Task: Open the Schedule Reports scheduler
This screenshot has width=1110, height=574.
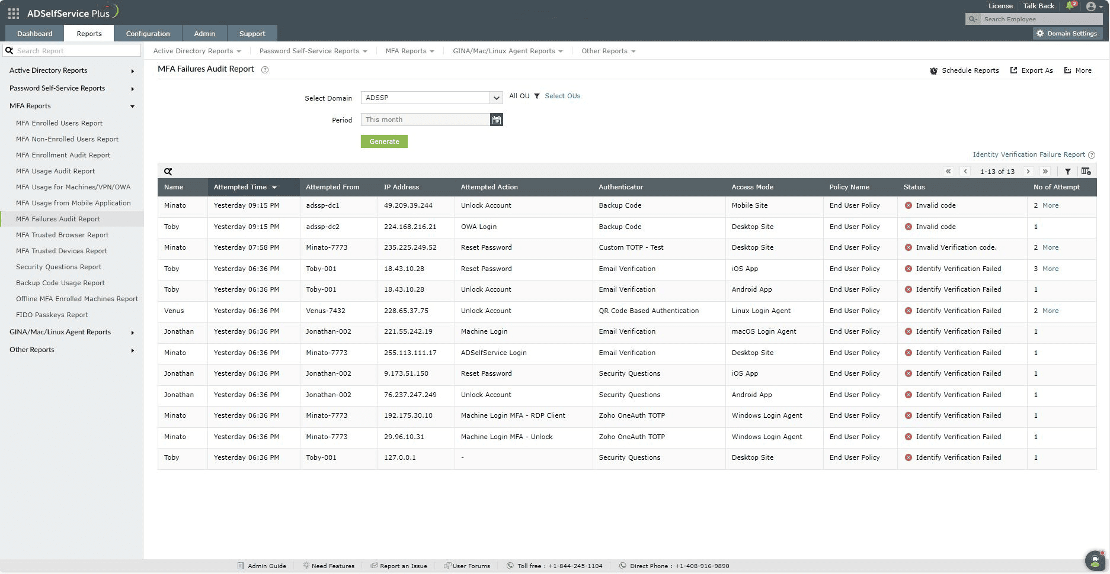Action: [964, 70]
